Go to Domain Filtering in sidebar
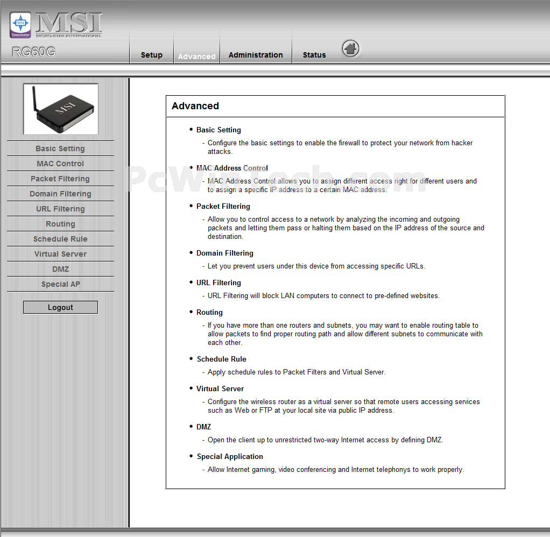 pos(60,194)
